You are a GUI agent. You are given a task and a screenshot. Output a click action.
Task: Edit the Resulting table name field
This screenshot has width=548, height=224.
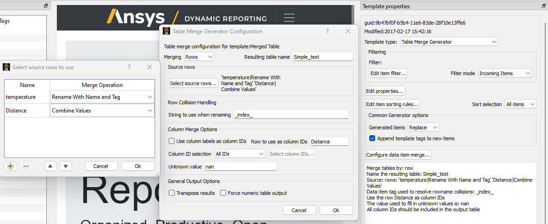[322, 57]
